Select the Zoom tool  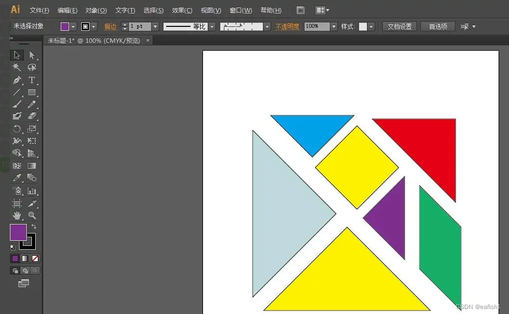tap(32, 215)
